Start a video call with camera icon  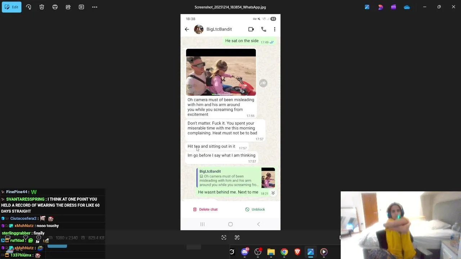point(251,29)
